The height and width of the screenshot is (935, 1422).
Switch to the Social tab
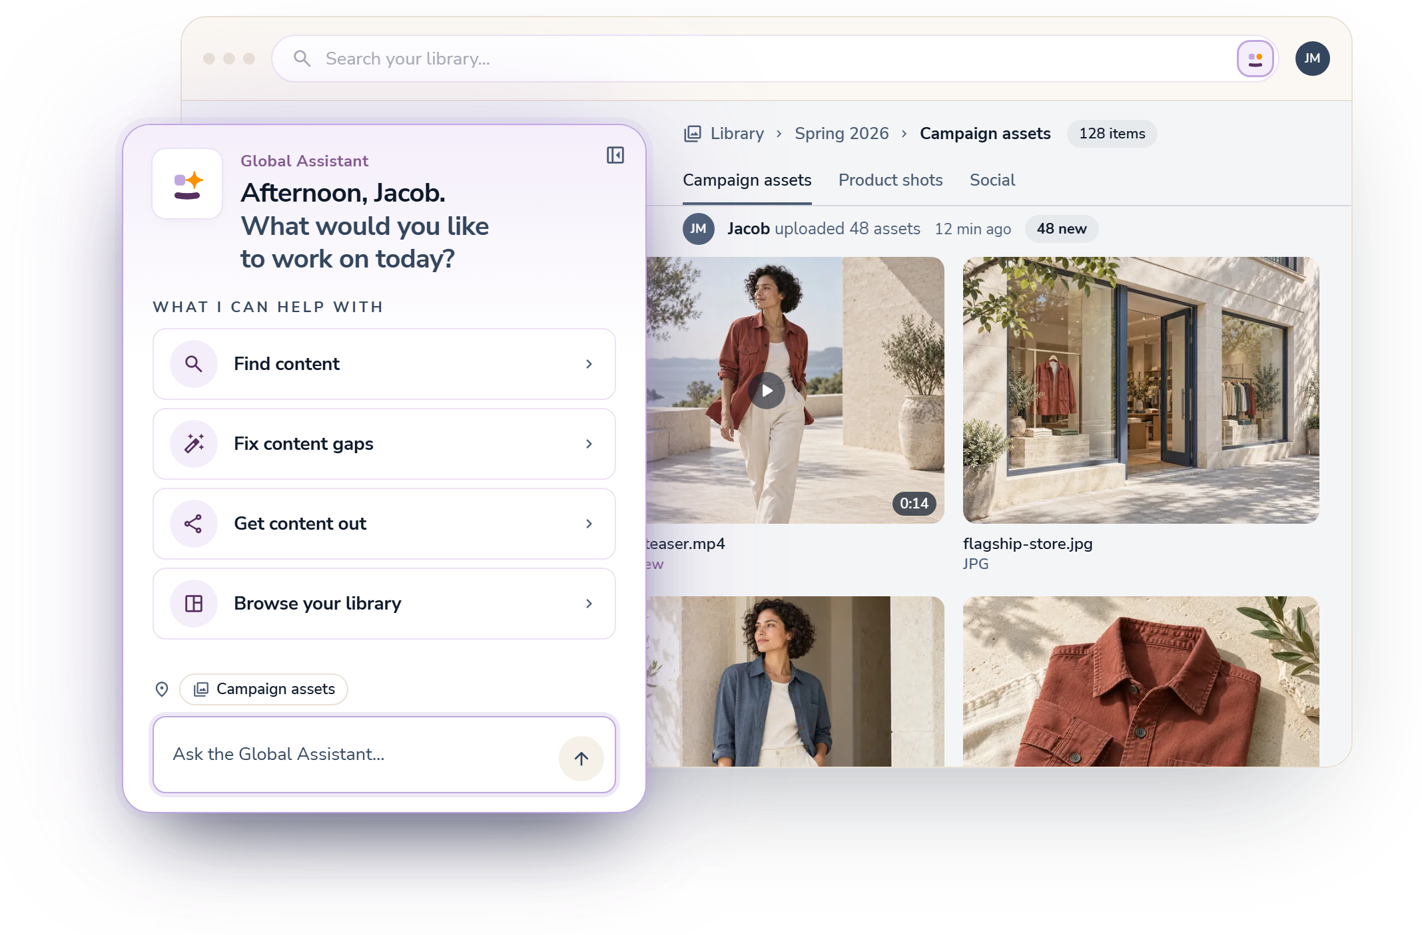[992, 180]
